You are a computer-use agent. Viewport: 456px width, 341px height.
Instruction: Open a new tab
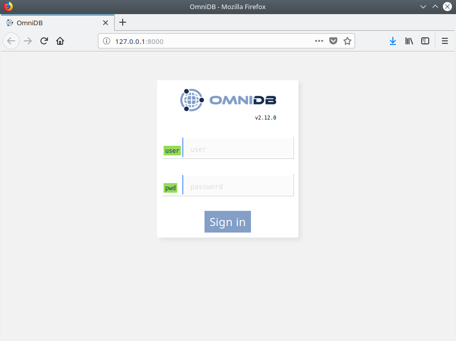(x=123, y=23)
